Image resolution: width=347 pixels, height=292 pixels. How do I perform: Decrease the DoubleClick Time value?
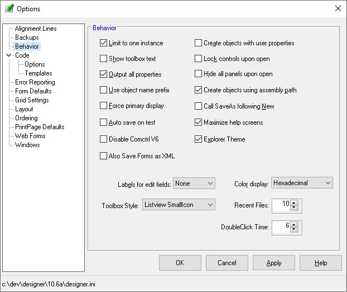(295, 230)
